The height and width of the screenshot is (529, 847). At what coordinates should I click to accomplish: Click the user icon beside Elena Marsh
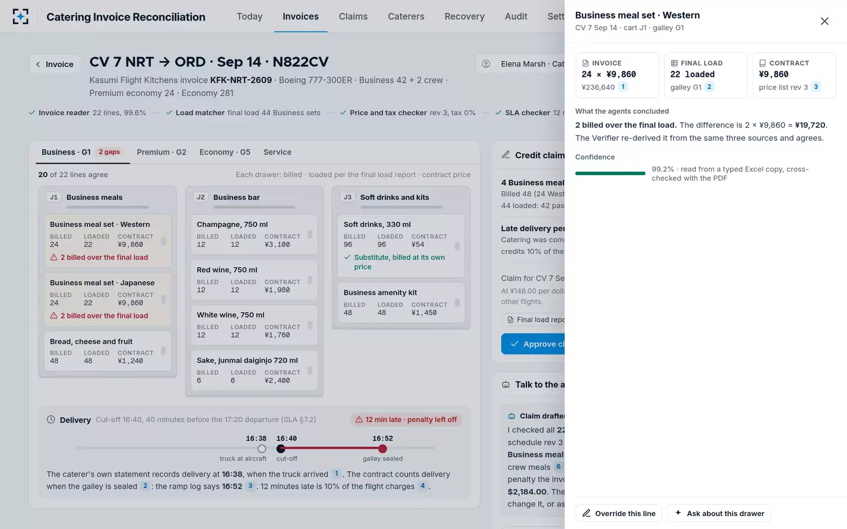click(486, 63)
